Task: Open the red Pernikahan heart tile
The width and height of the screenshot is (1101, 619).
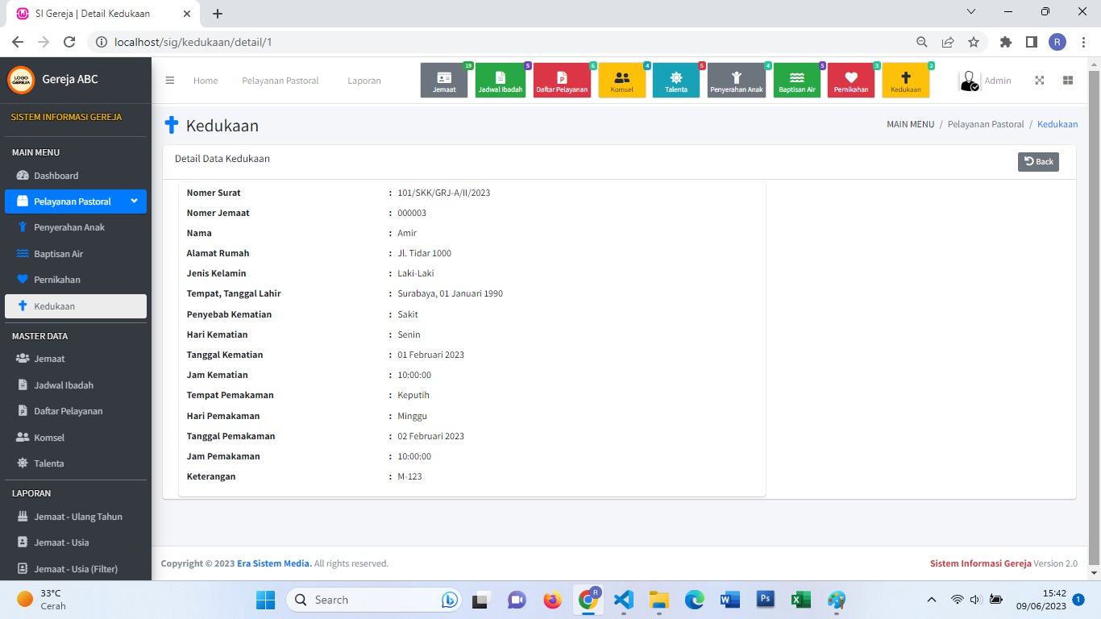Action: click(850, 81)
